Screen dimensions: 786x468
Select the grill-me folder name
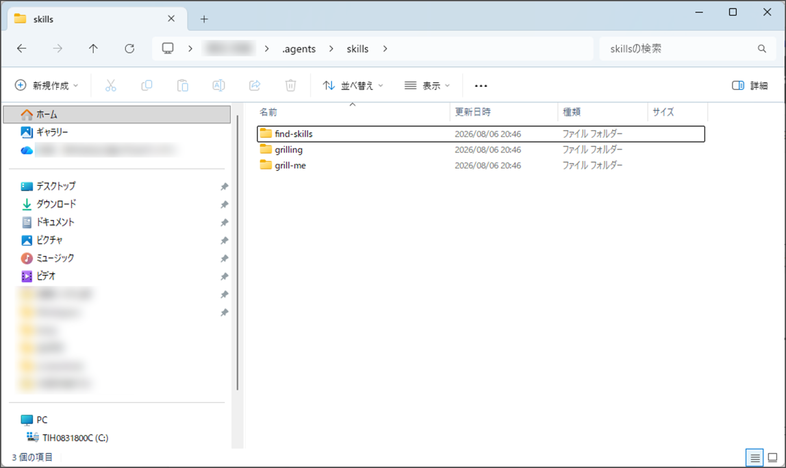pos(290,165)
